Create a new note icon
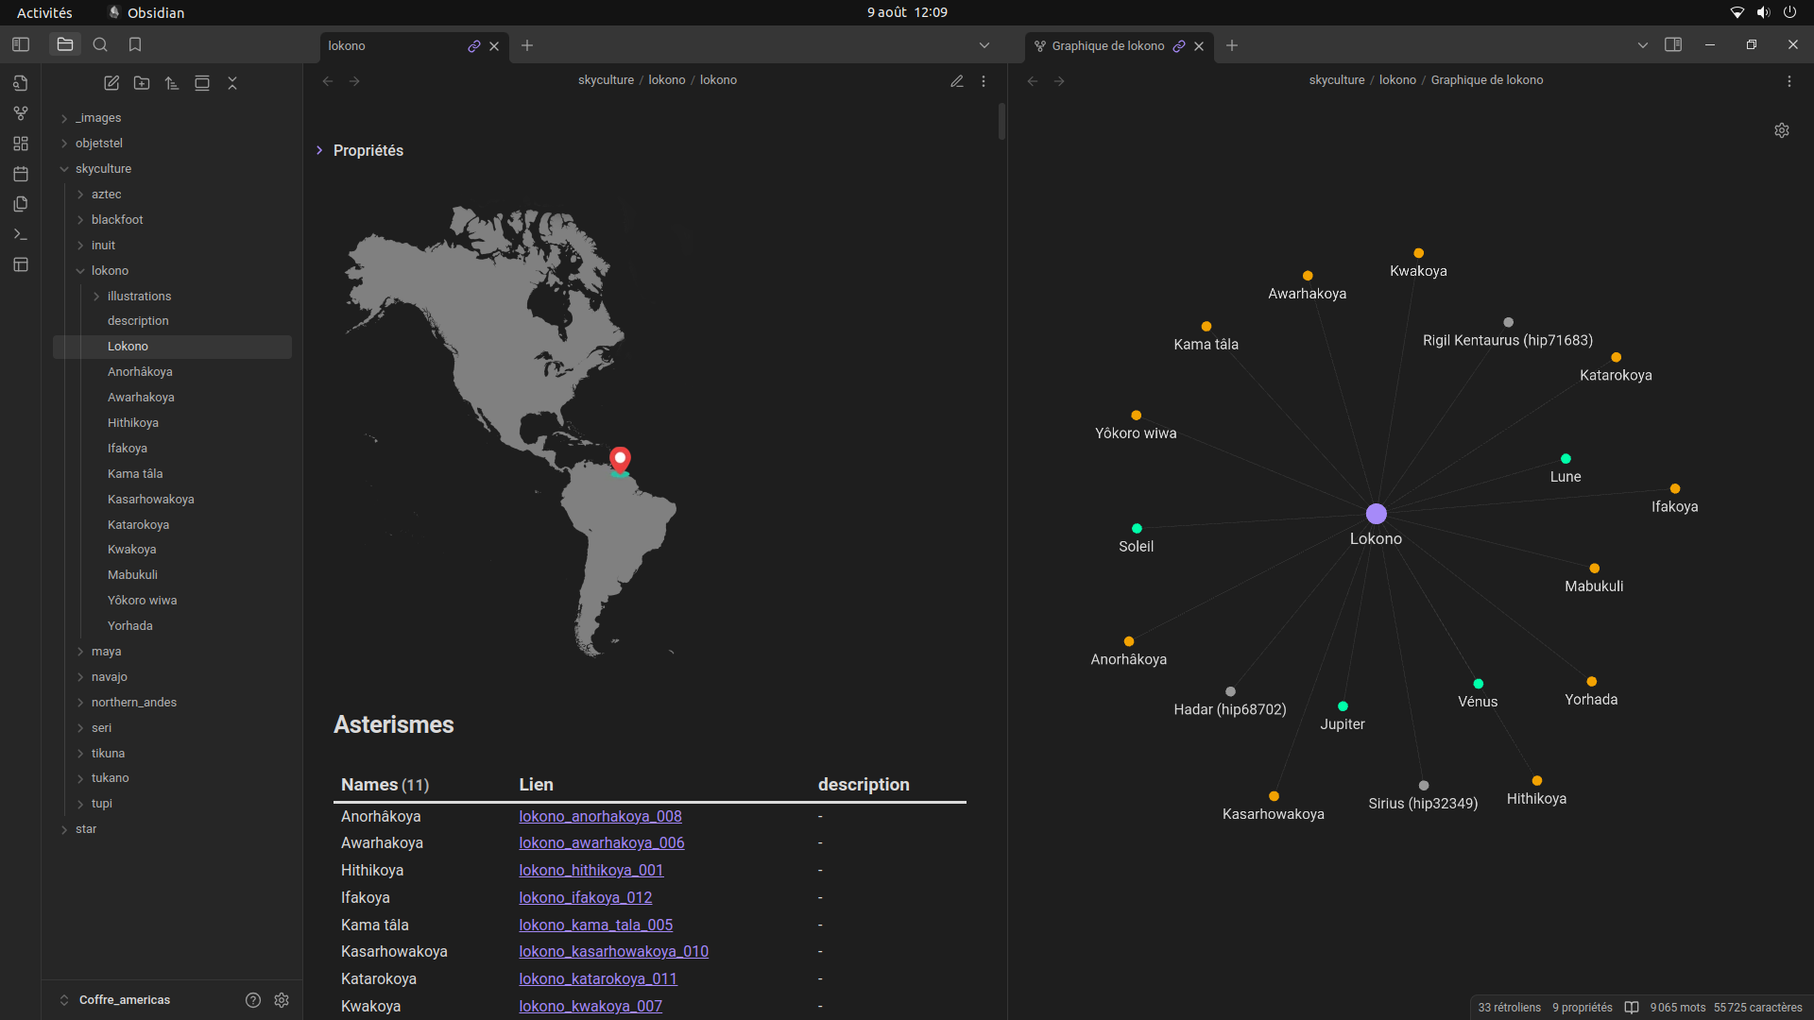Screen dimensions: 1814x1020 [x=111, y=83]
